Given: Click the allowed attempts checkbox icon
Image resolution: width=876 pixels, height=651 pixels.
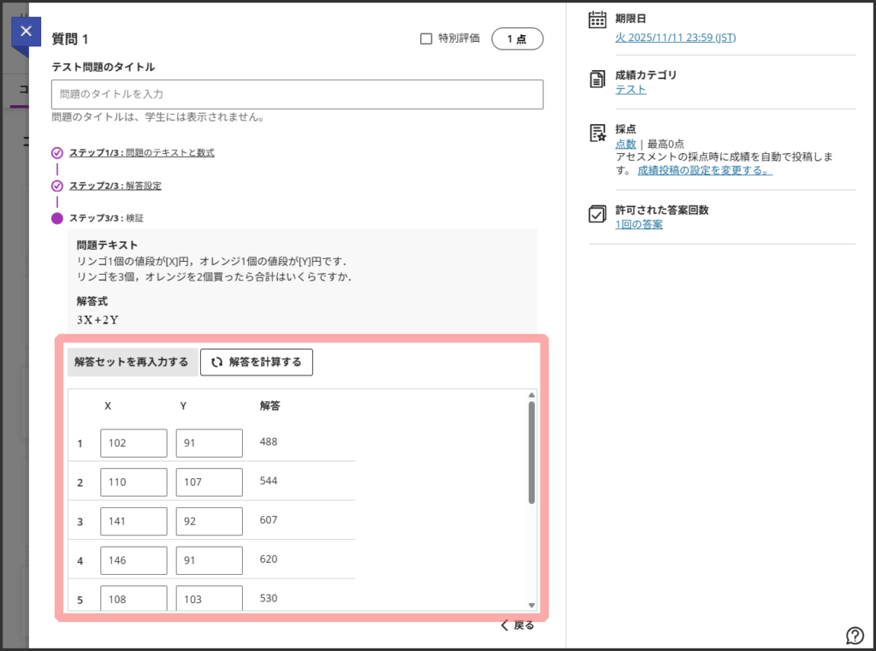Looking at the screenshot, I should click(x=598, y=214).
